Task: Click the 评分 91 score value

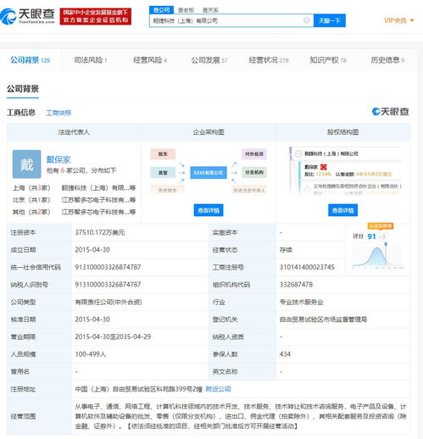Action: tap(371, 236)
